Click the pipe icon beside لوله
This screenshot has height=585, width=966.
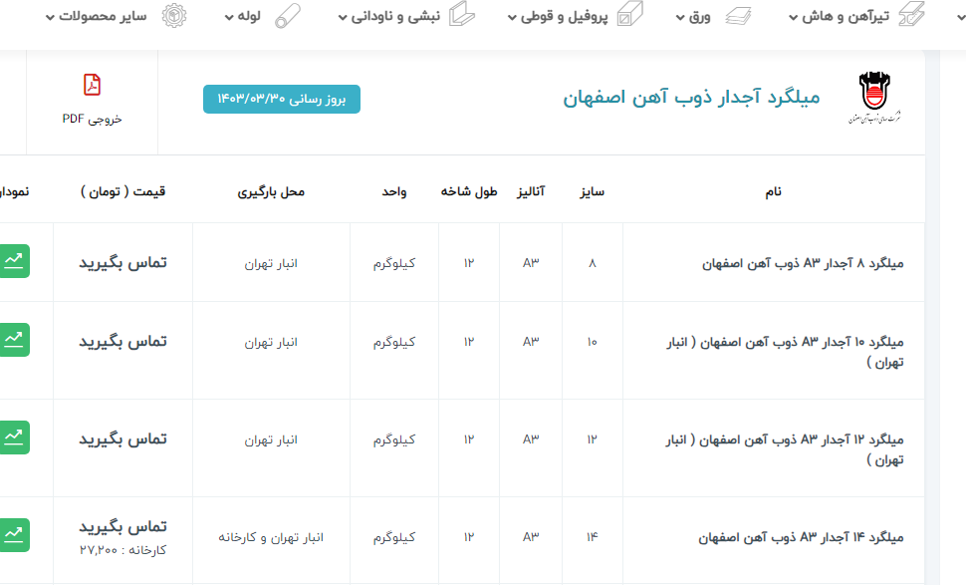(x=288, y=16)
